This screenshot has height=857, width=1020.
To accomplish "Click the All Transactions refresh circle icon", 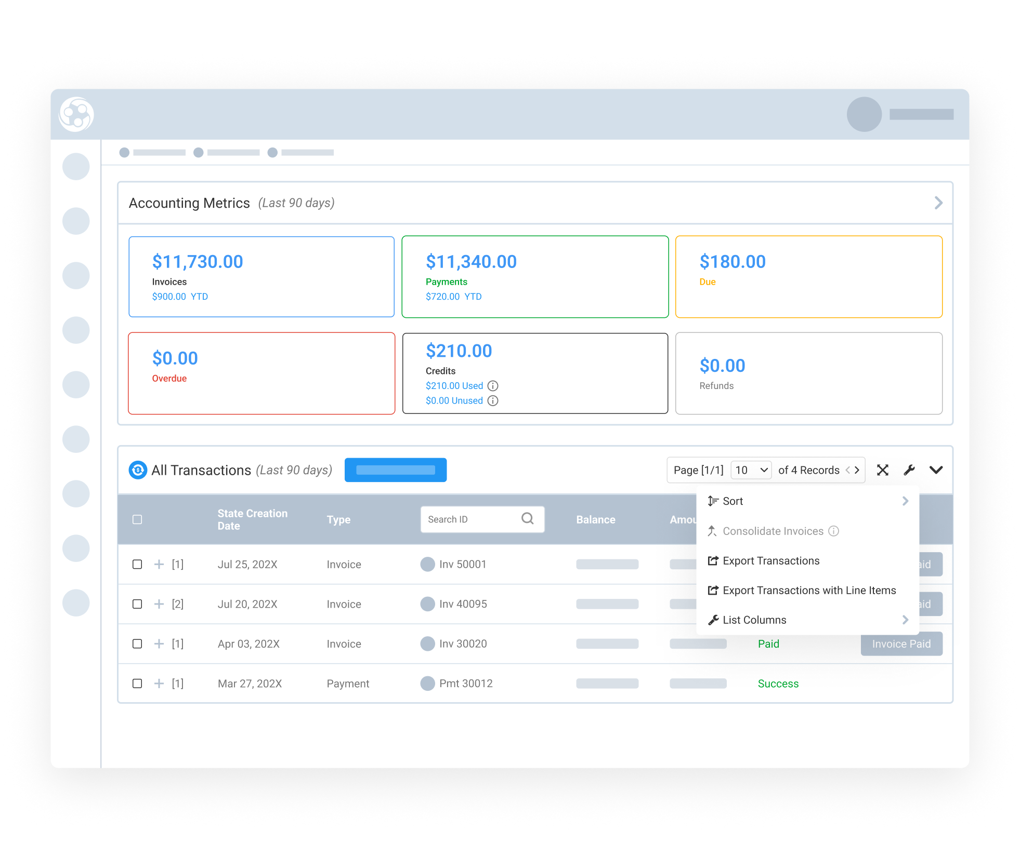I will [138, 470].
